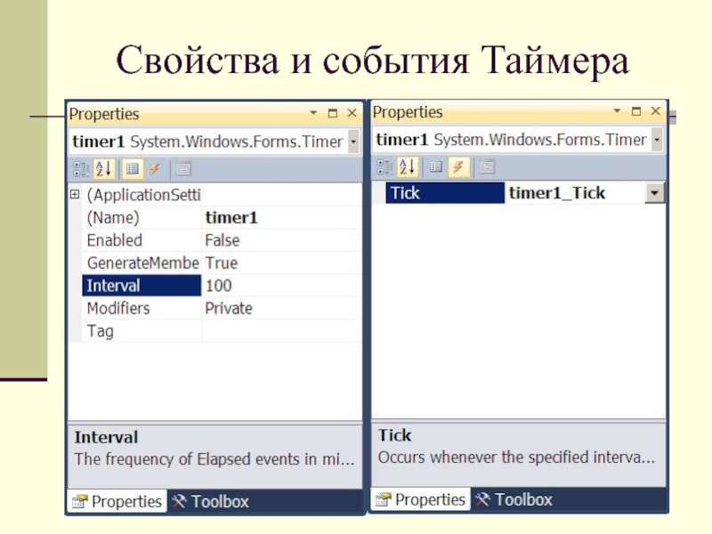Switch to Toolbox tab in right panel
The width and height of the screenshot is (712, 534).
514,499
